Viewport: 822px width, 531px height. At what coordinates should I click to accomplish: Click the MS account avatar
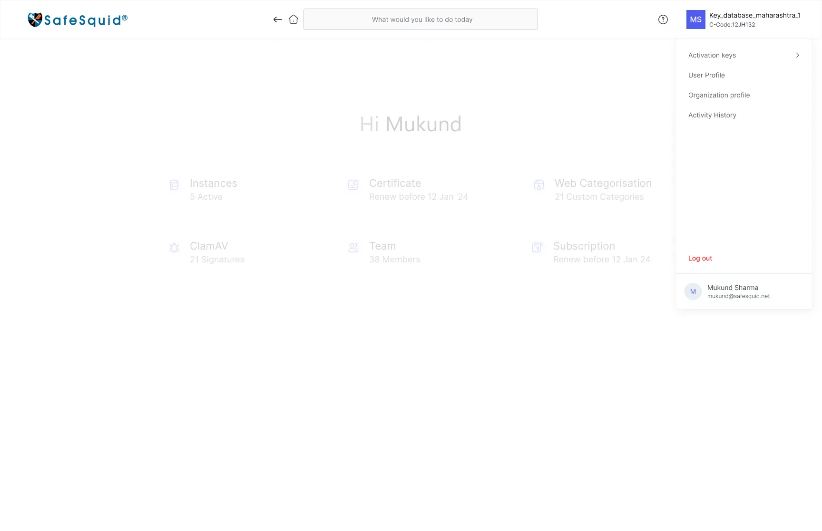click(696, 19)
